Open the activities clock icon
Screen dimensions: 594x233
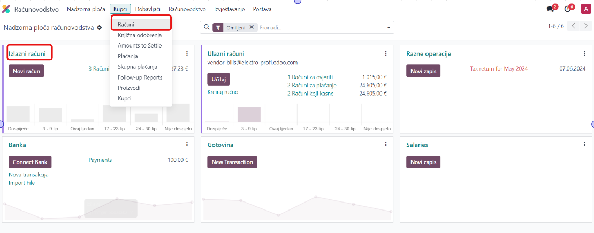click(567, 9)
